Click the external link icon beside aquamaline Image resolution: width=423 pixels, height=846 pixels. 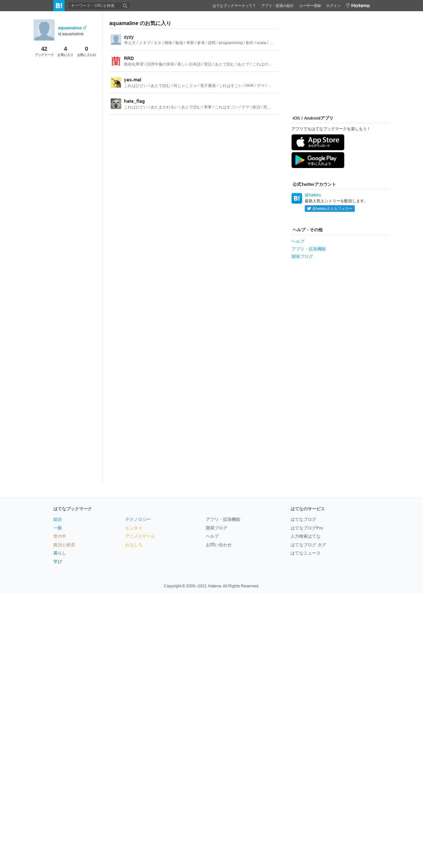pos(85,28)
